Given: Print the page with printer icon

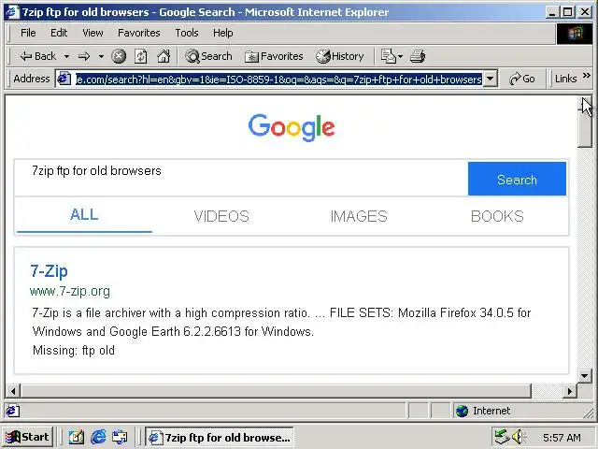Looking at the screenshot, I should click(418, 56).
